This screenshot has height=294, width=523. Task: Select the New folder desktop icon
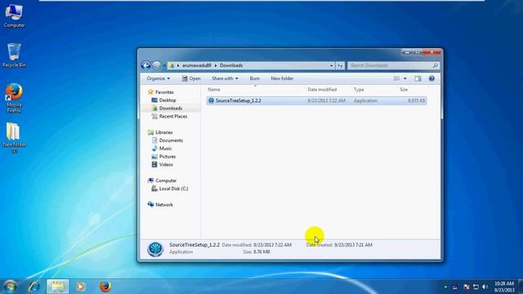pyautogui.click(x=14, y=138)
